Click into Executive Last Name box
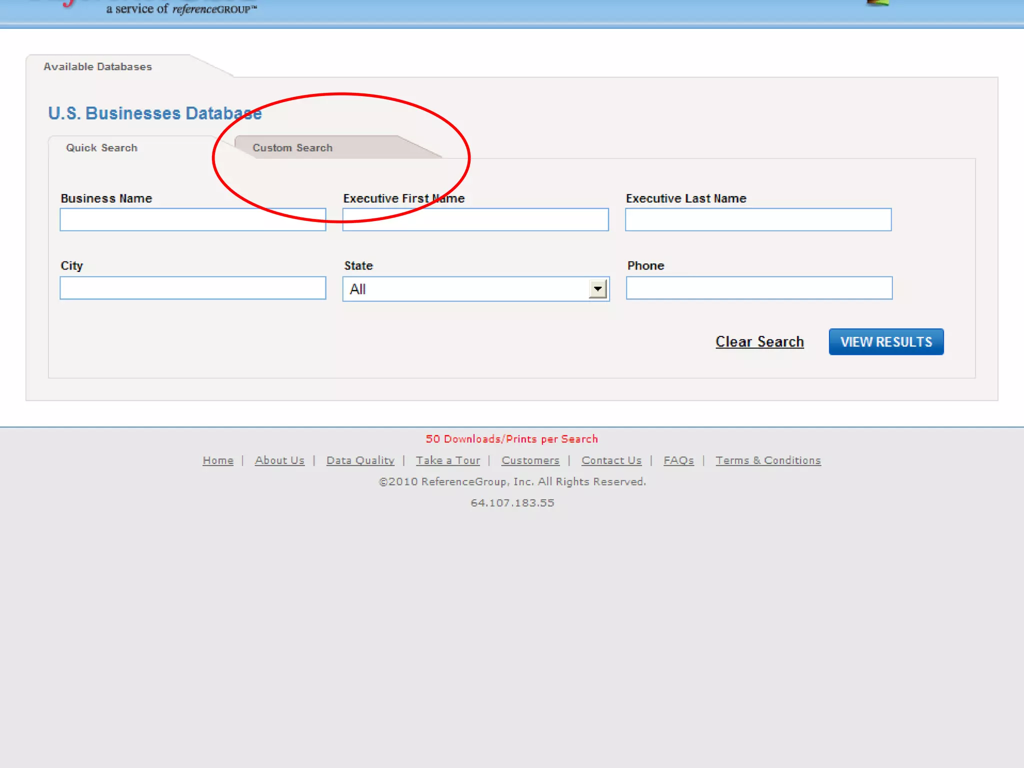This screenshot has height=768, width=1024. (x=758, y=220)
